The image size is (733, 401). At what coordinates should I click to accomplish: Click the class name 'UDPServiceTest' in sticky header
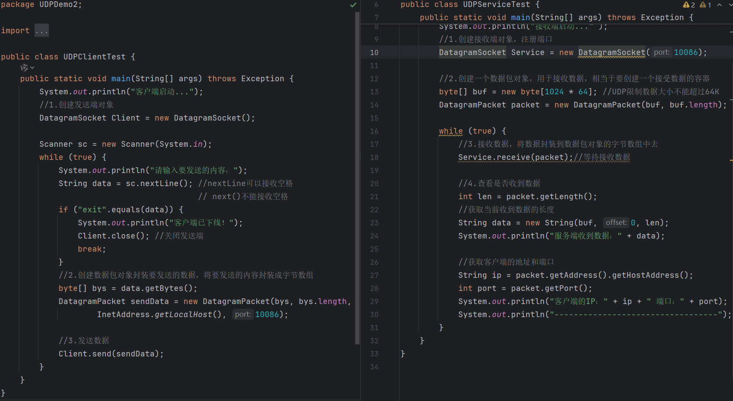point(497,4)
